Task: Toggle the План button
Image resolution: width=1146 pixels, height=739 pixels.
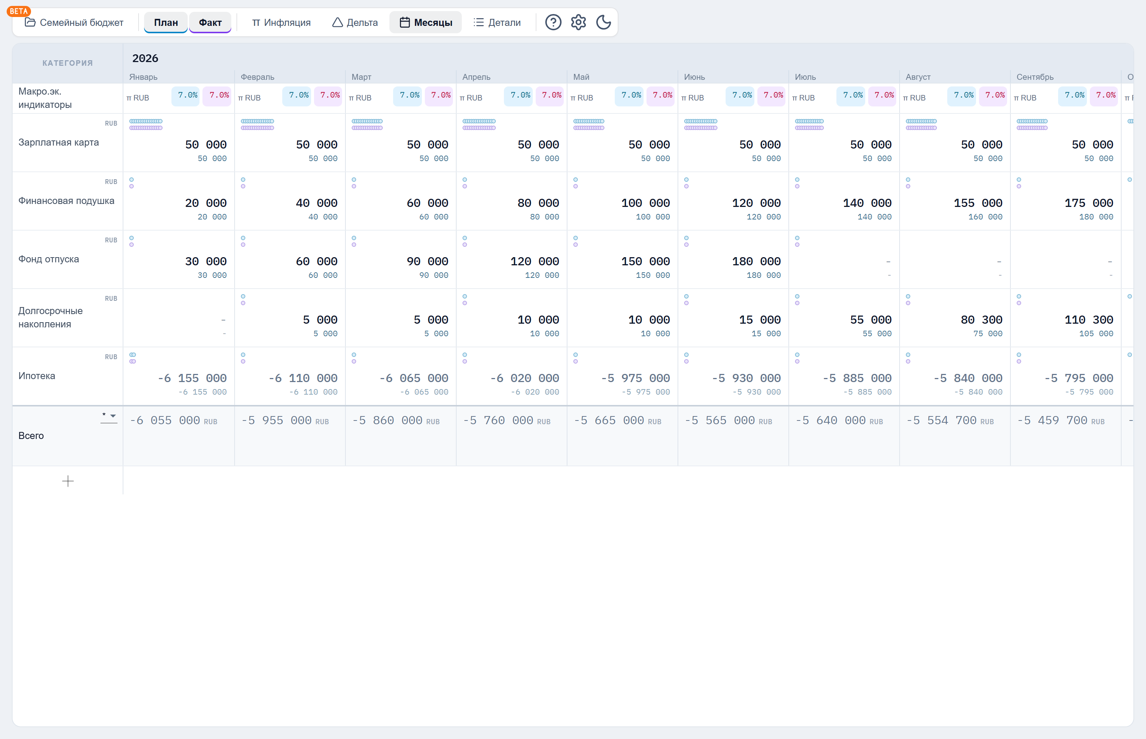Action: click(x=166, y=23)
